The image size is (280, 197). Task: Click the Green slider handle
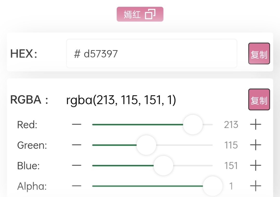pos(146,145)
